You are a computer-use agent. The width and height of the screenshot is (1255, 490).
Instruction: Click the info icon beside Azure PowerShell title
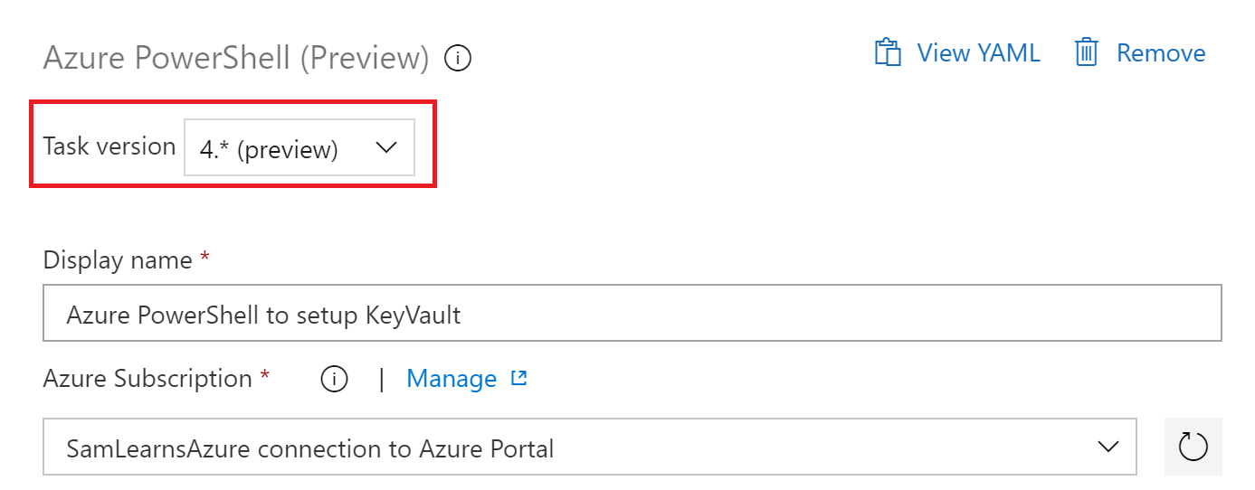pos(458,60)
